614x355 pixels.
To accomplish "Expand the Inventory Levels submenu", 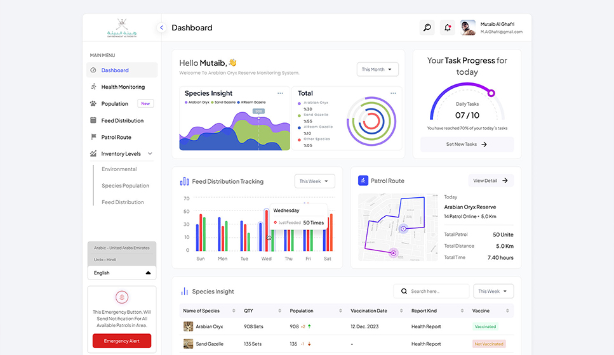I will point(150,154).
